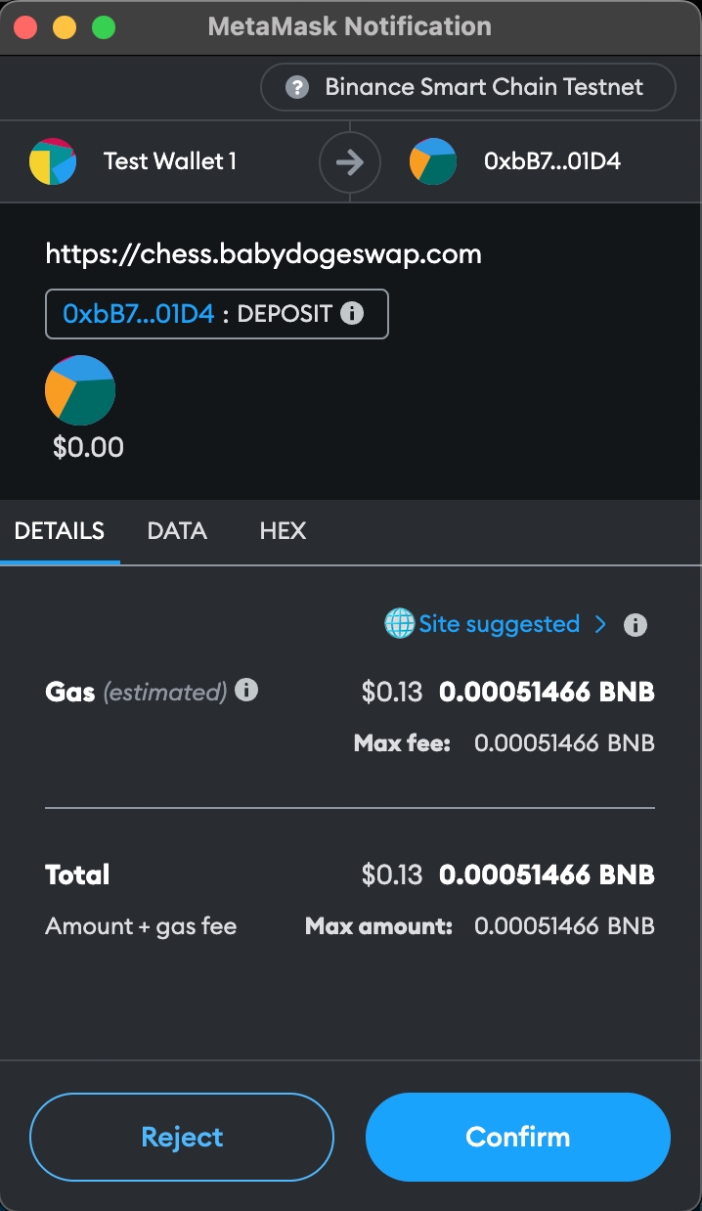This screenshot has width=702, height=1211.
Task: Click the globe icon beside Site suggested
Action: click(399, 624)
